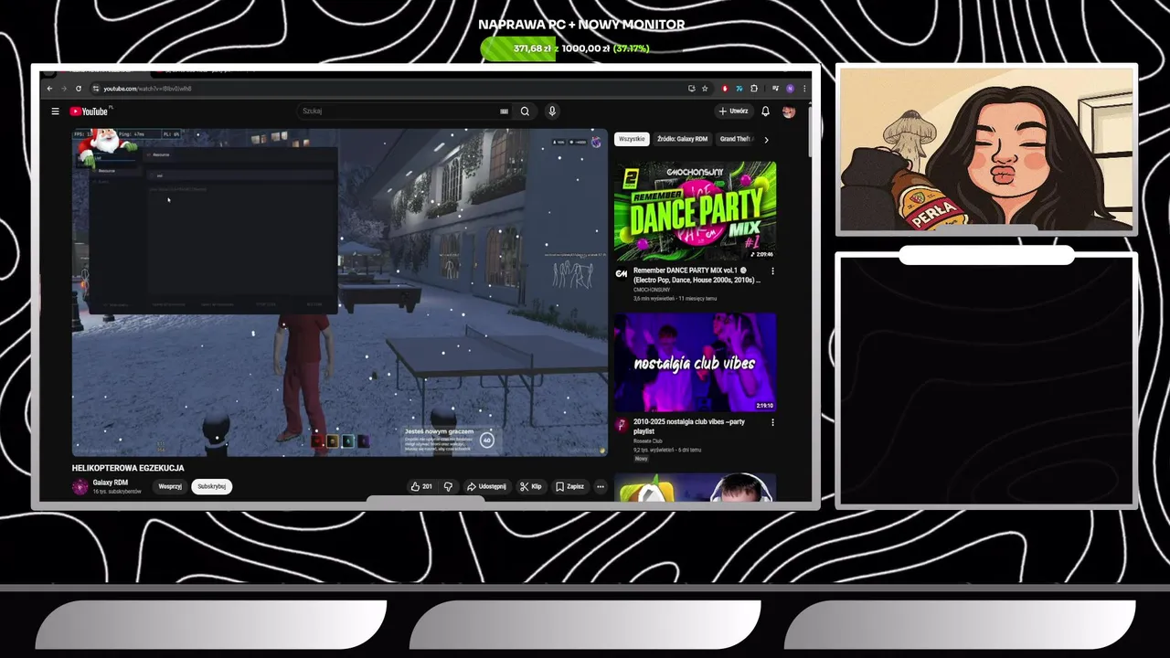Reload the page in the browser

[79, 89]
